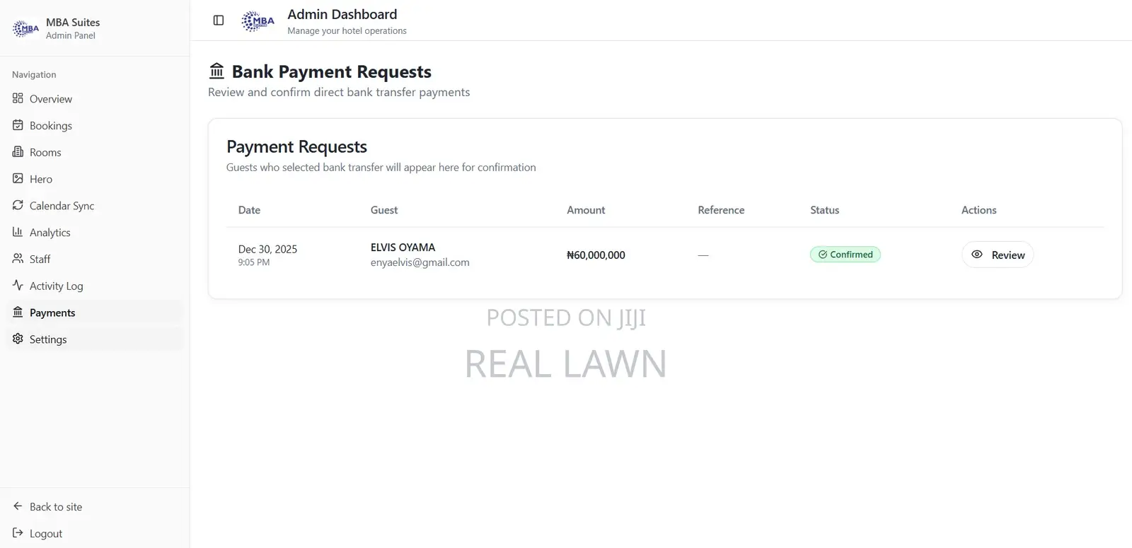Click the Admin Dashboard title

342,14
